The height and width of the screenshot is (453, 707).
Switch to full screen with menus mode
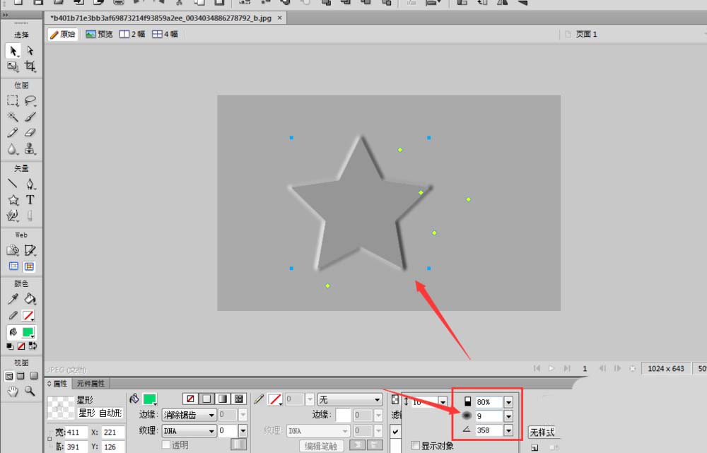(x=21, y=376)
